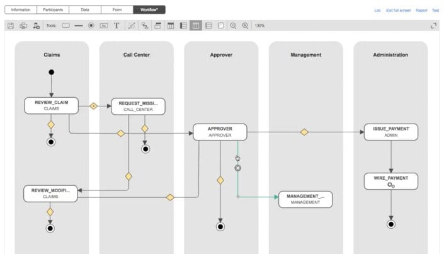
Task: Open the Data tab
Action: 85,9
